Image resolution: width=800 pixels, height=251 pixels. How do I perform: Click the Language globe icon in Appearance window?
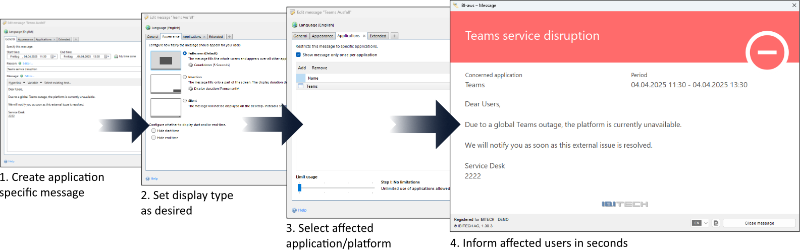[x=148, y=28]
